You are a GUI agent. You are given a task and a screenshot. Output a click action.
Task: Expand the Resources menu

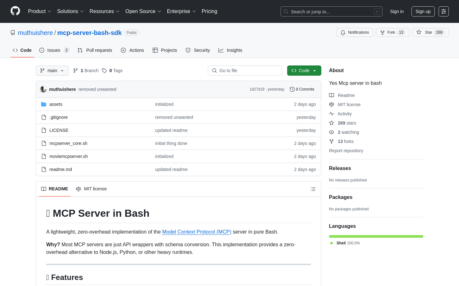coord(105,11)
